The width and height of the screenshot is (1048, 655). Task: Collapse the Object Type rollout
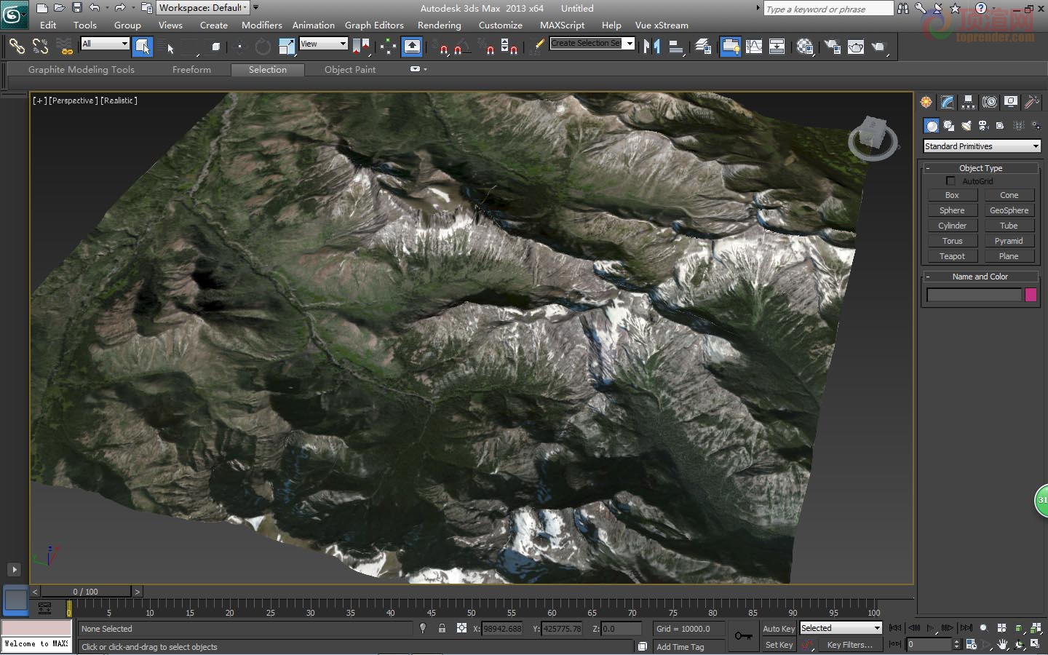tap(980, 168)
